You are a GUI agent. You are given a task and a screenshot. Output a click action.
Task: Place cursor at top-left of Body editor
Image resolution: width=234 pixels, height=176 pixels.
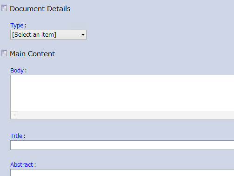[13, 78]
